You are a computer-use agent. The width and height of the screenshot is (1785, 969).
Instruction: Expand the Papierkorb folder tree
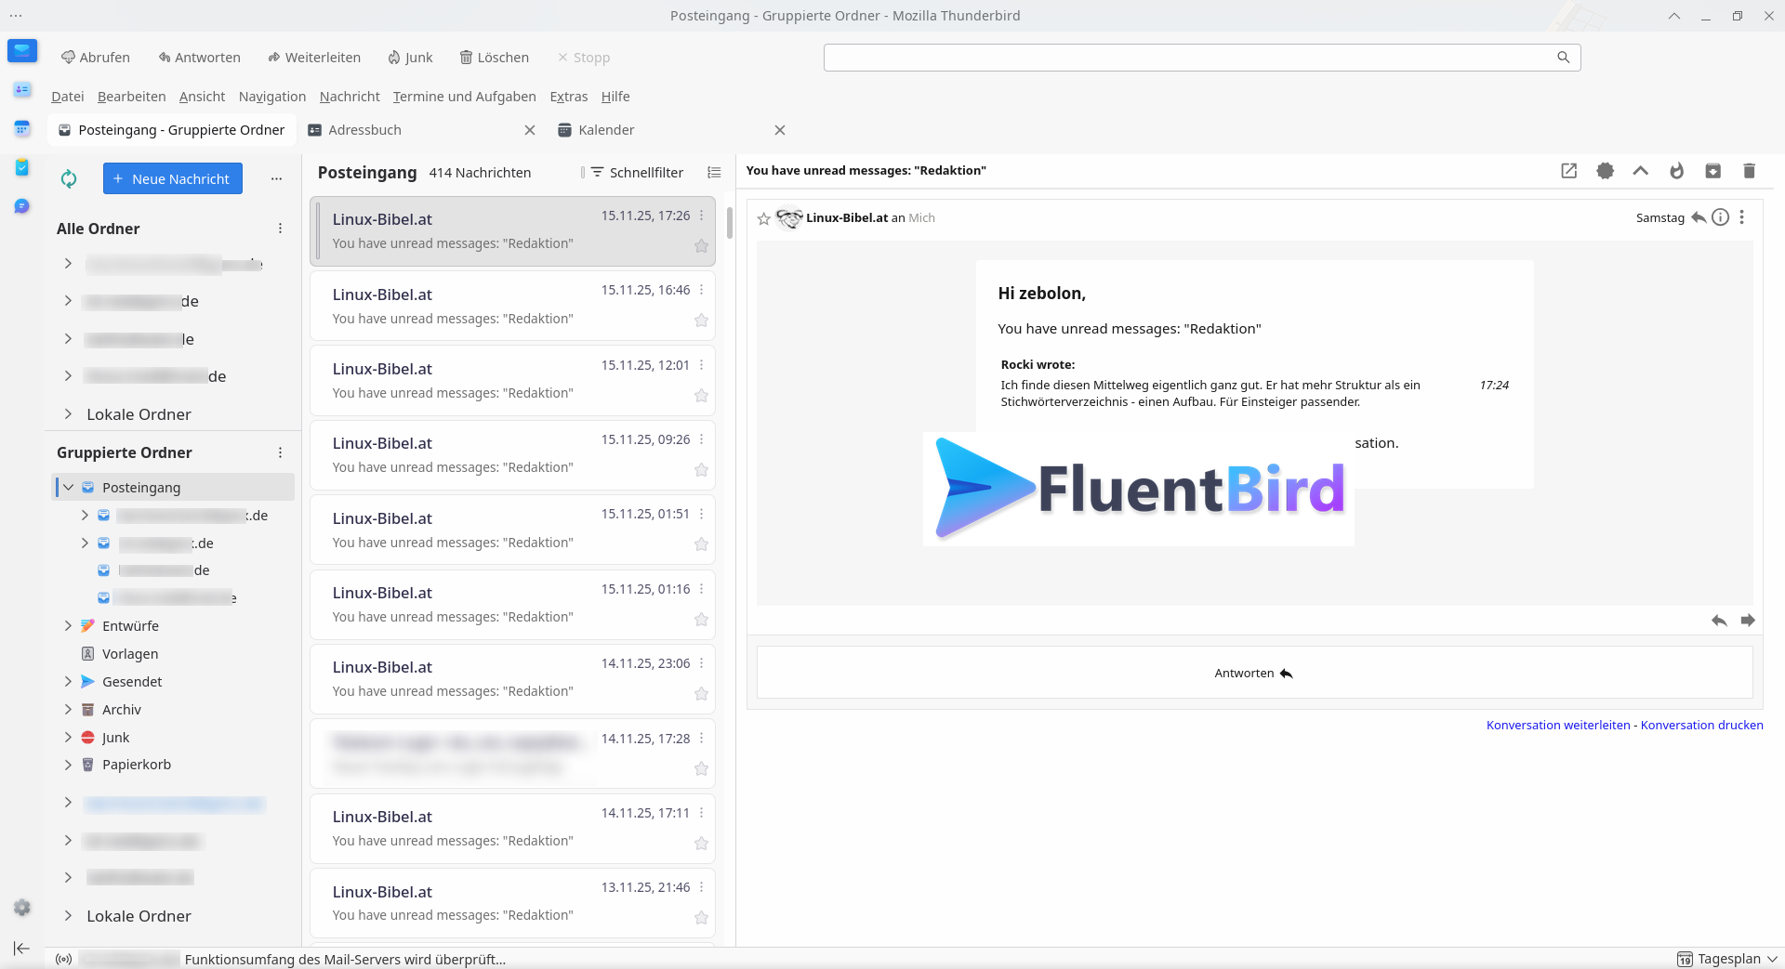[68, 765]
